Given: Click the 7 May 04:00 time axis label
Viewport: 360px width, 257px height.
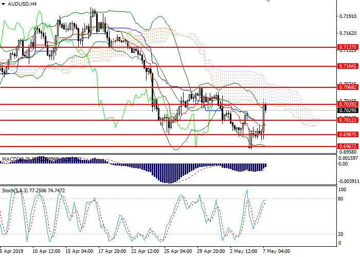Looking at the screenshot, I should tap(275, 251).
